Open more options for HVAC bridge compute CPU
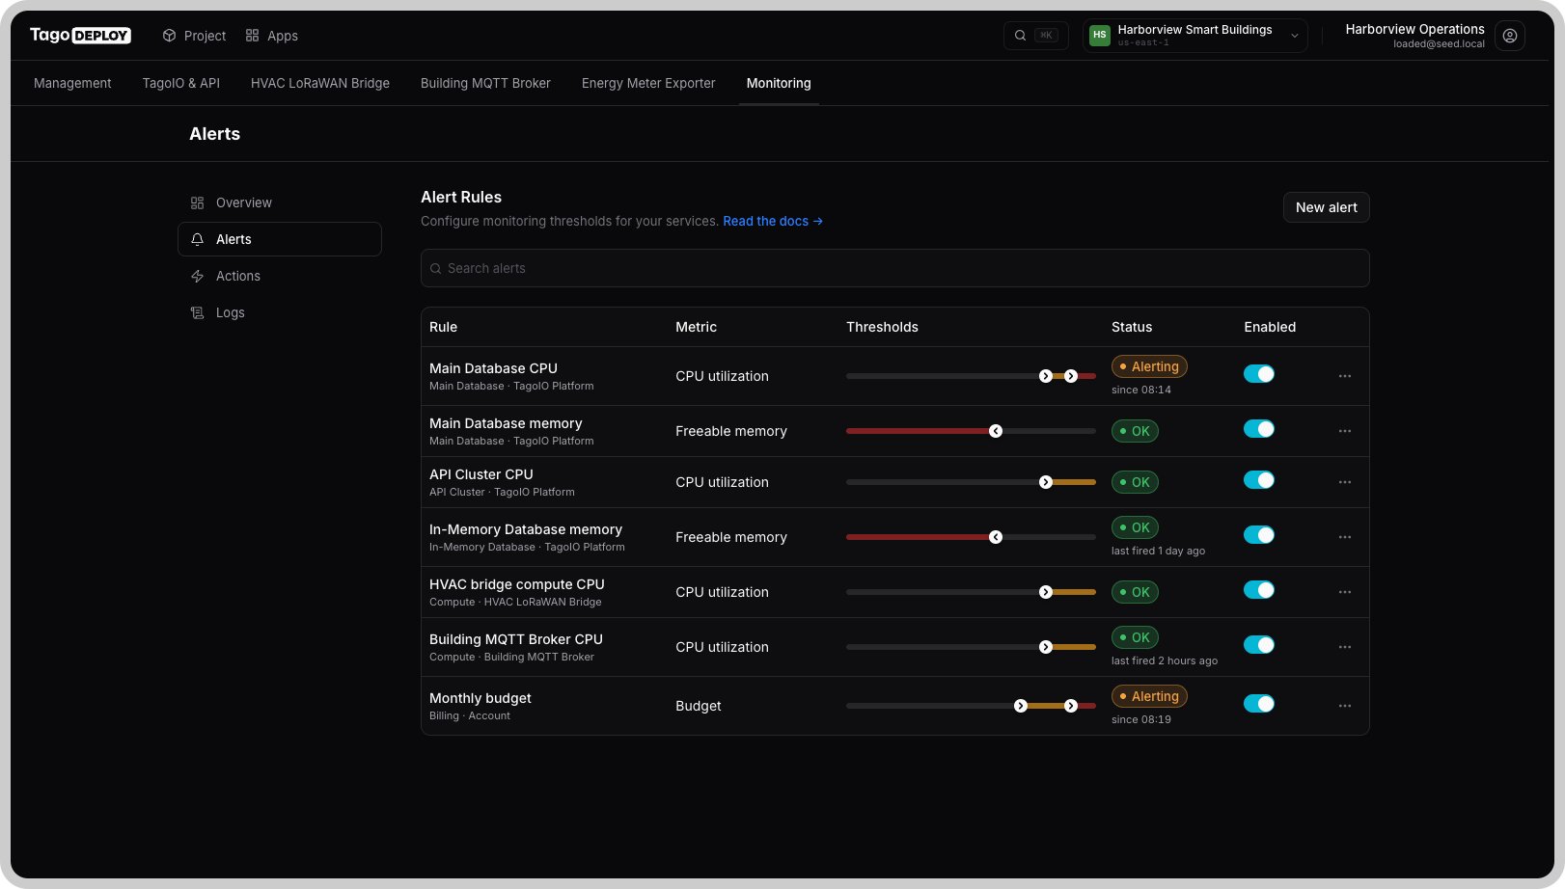 click(x=1345, y=592)
